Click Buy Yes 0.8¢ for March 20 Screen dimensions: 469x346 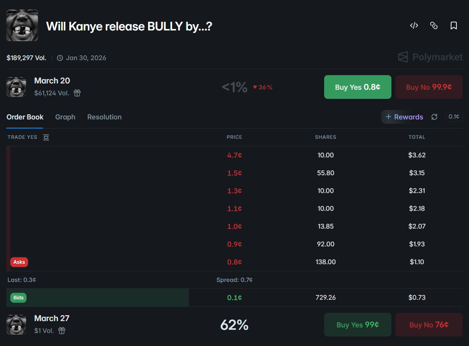coord(357,87)
